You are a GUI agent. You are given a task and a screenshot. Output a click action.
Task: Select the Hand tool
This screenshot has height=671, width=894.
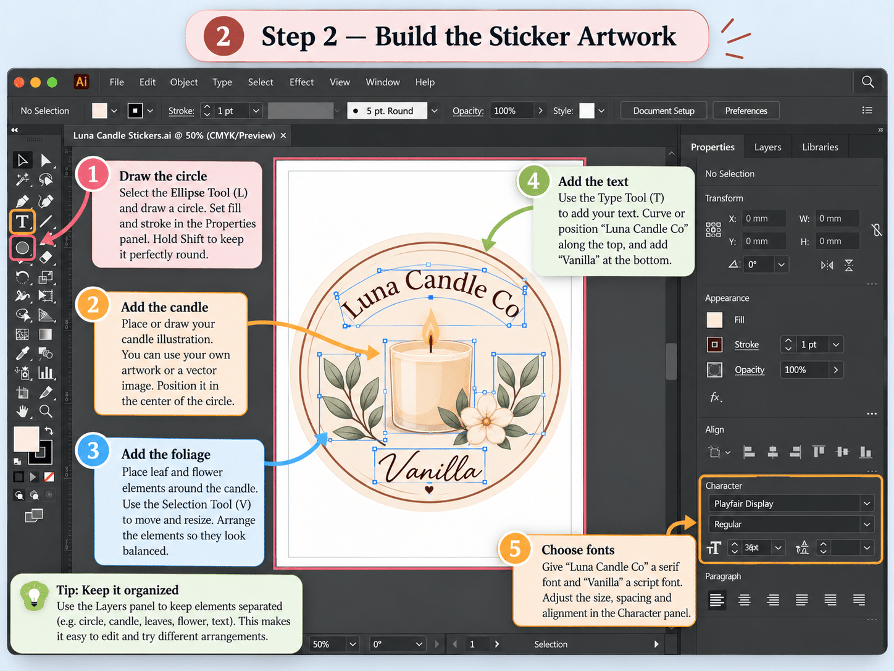point(22,411)
